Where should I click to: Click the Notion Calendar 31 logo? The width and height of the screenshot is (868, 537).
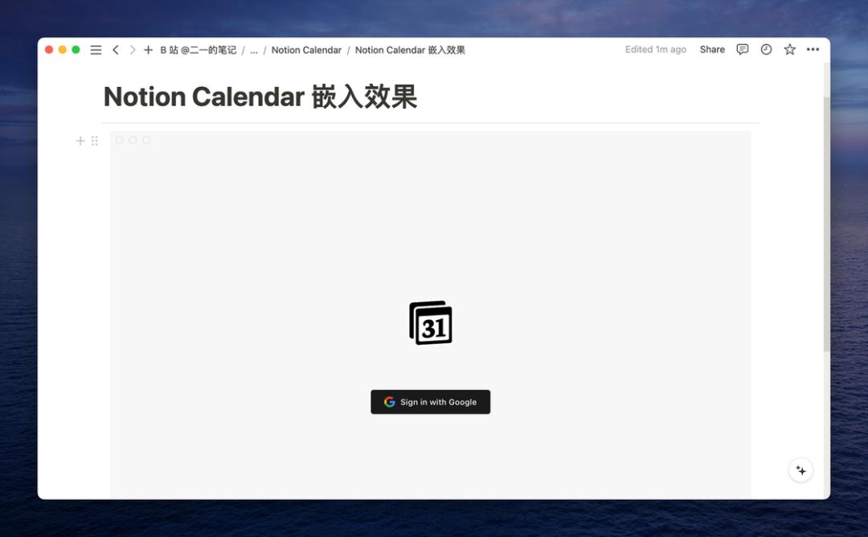tap(431, 322)
